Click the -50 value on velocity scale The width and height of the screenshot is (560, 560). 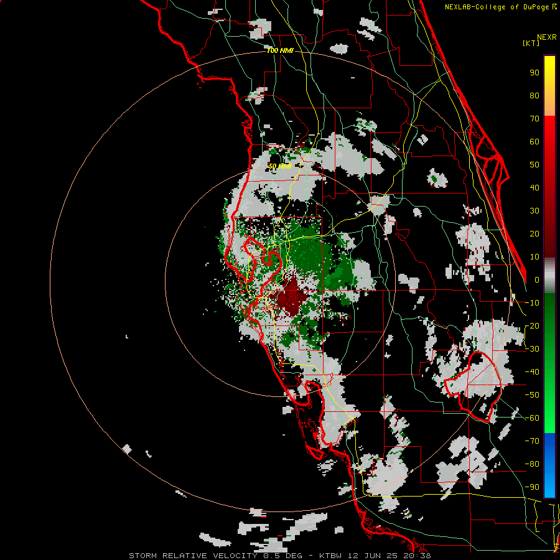coord(532,395)
